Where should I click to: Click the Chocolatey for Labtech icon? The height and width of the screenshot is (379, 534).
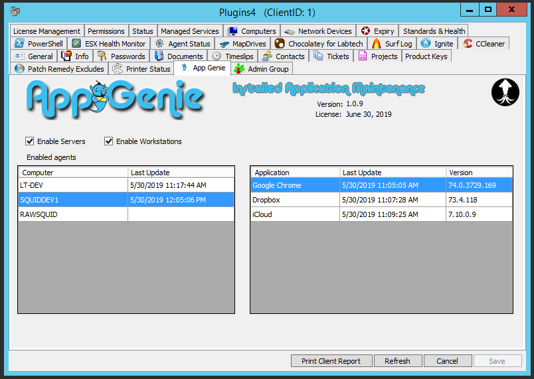(280, 44)
